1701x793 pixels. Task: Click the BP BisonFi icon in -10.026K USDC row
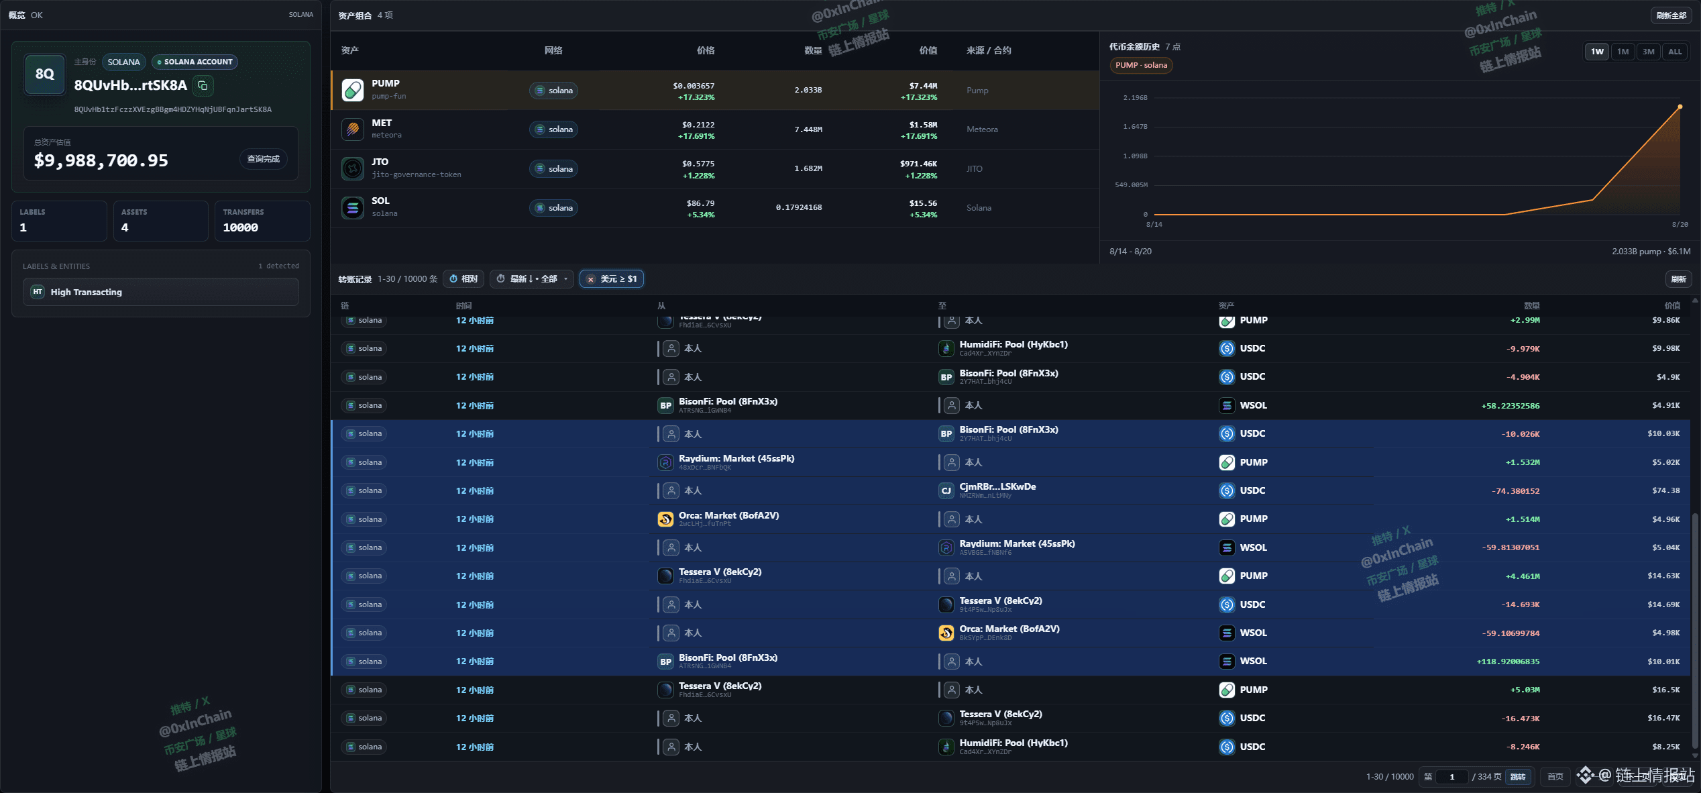tap(946, 433)
